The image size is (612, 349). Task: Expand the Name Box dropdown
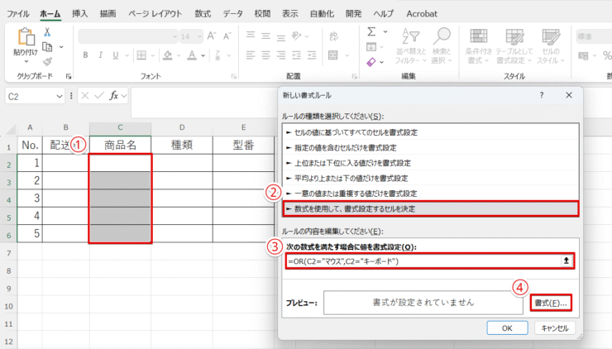click(x=60, y=96)
